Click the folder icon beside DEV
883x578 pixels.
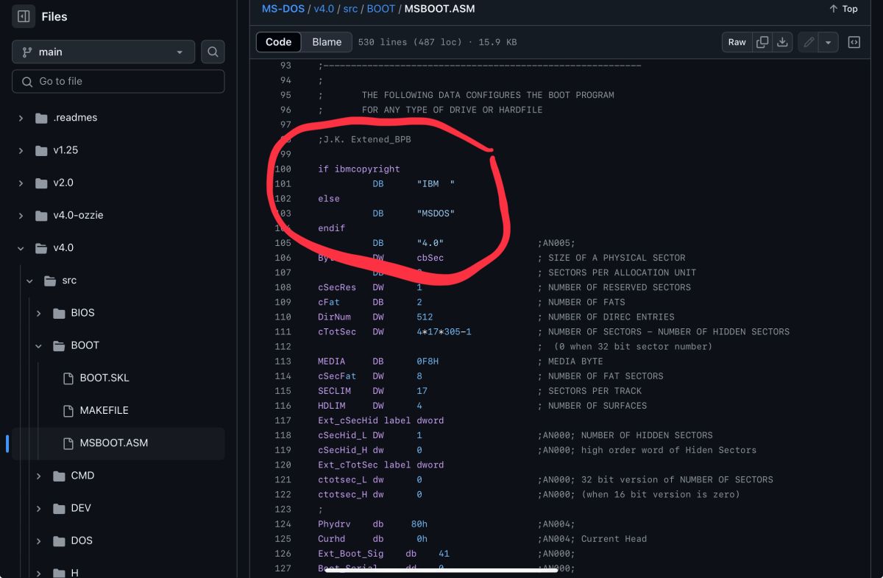pos(59,508)
